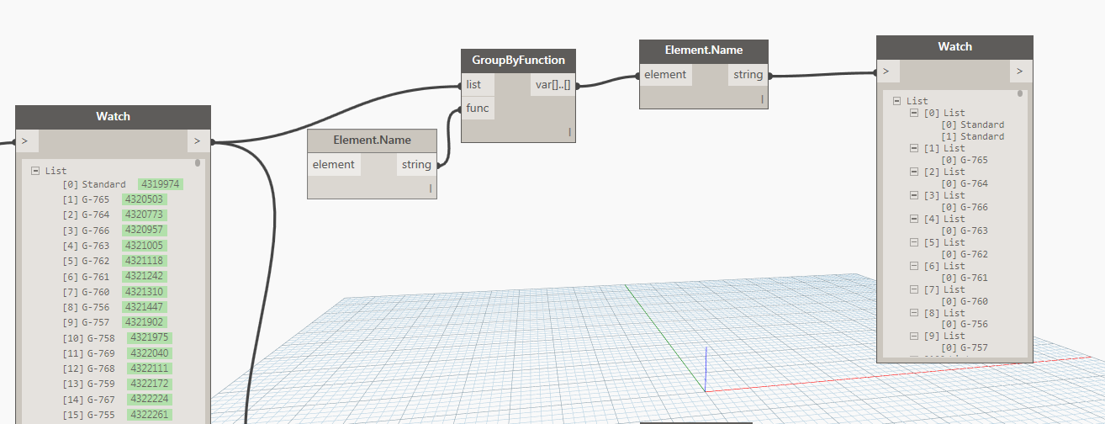The height and width of the screenshot is (424, 1105).
Task: Click the green element ID 4322172
Action: [x=149, y=384]
